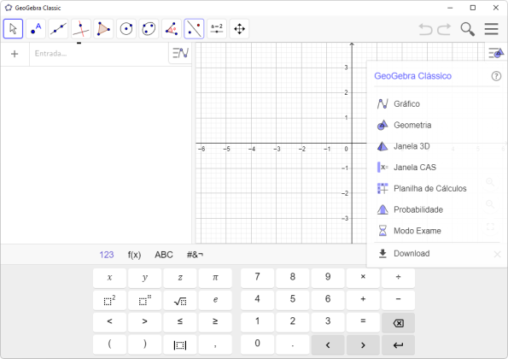Expand the add item plus button

tap(15, 54)
